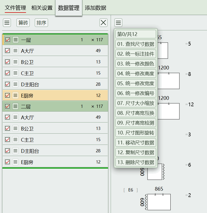Open row menu icon for second A大厅
This screenshot has width=207, height=213.
[x=15, y=117]
